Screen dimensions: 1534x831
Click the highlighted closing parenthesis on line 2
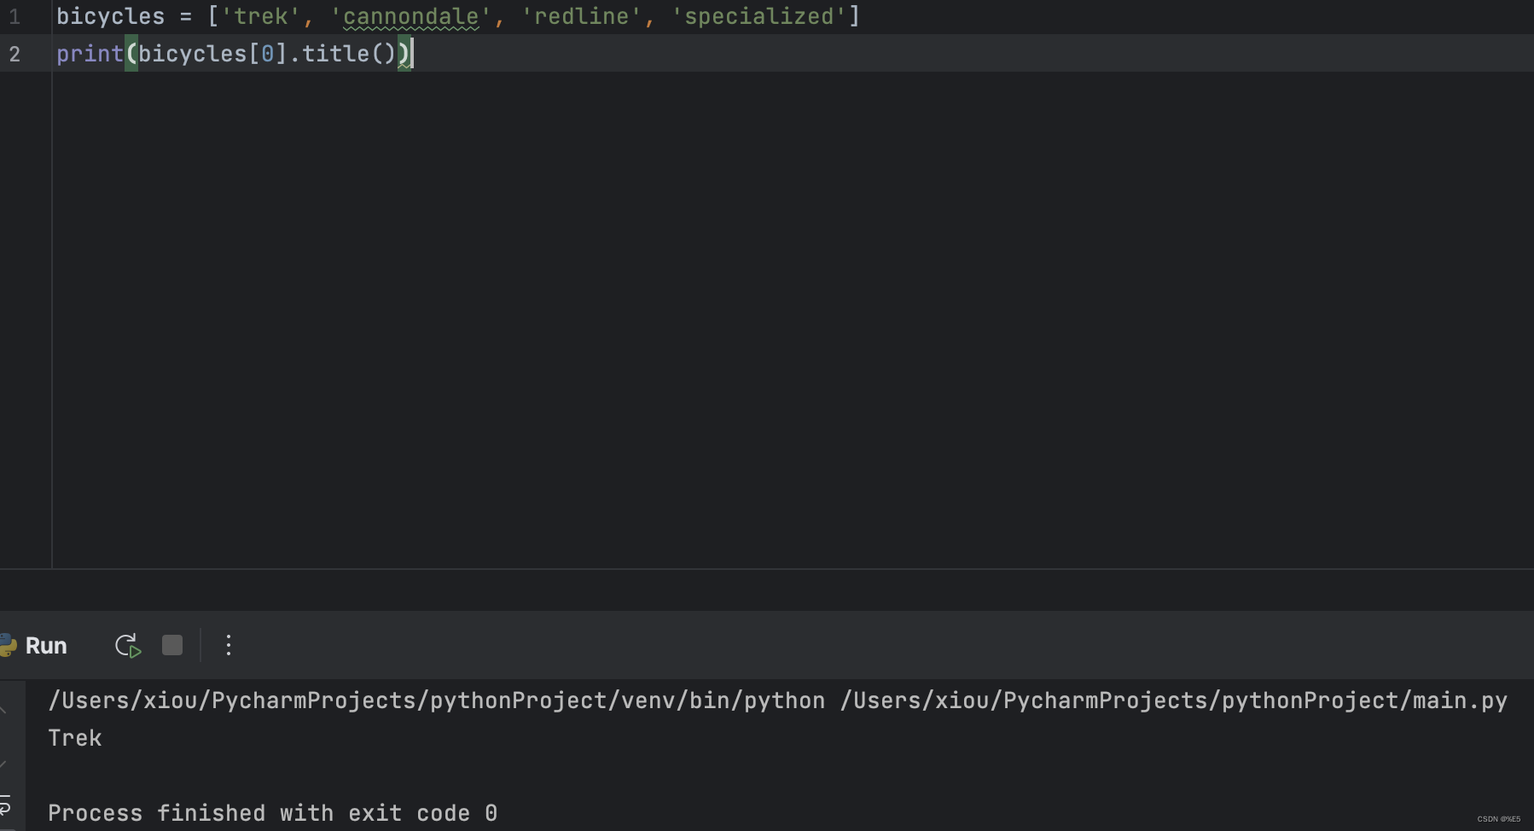(404, 55)
